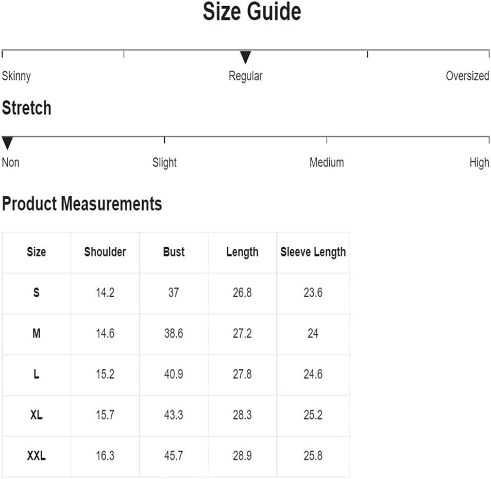Click the Bust column header
The image size is (491, 479).
tap(174, 252)
